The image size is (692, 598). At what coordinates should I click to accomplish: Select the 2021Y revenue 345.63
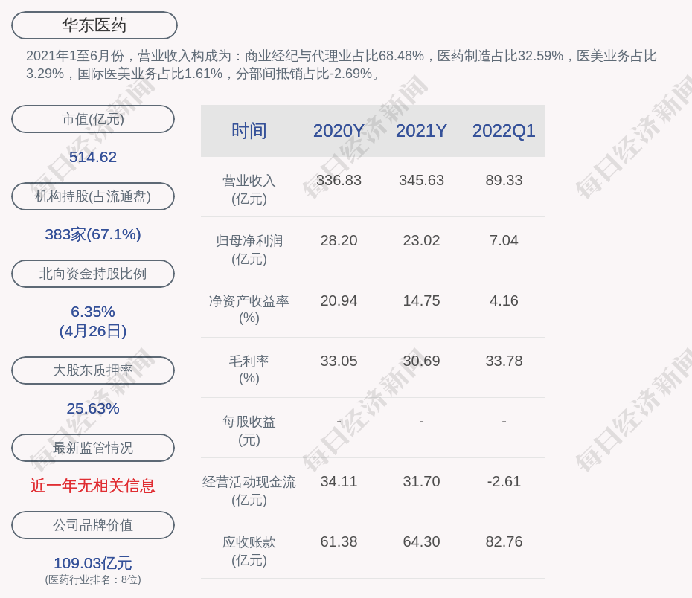coord(421,181)
